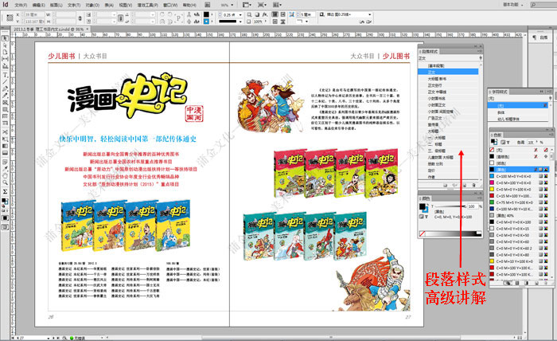Click the fill and stroke box in toolbox
The width and height of the screenshot is (557, 341).
pos(5,202)
